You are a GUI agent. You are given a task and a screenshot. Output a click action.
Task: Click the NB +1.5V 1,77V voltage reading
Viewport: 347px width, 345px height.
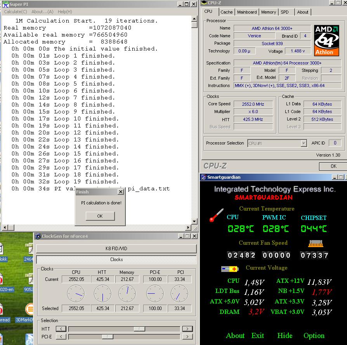click(322, 292)
